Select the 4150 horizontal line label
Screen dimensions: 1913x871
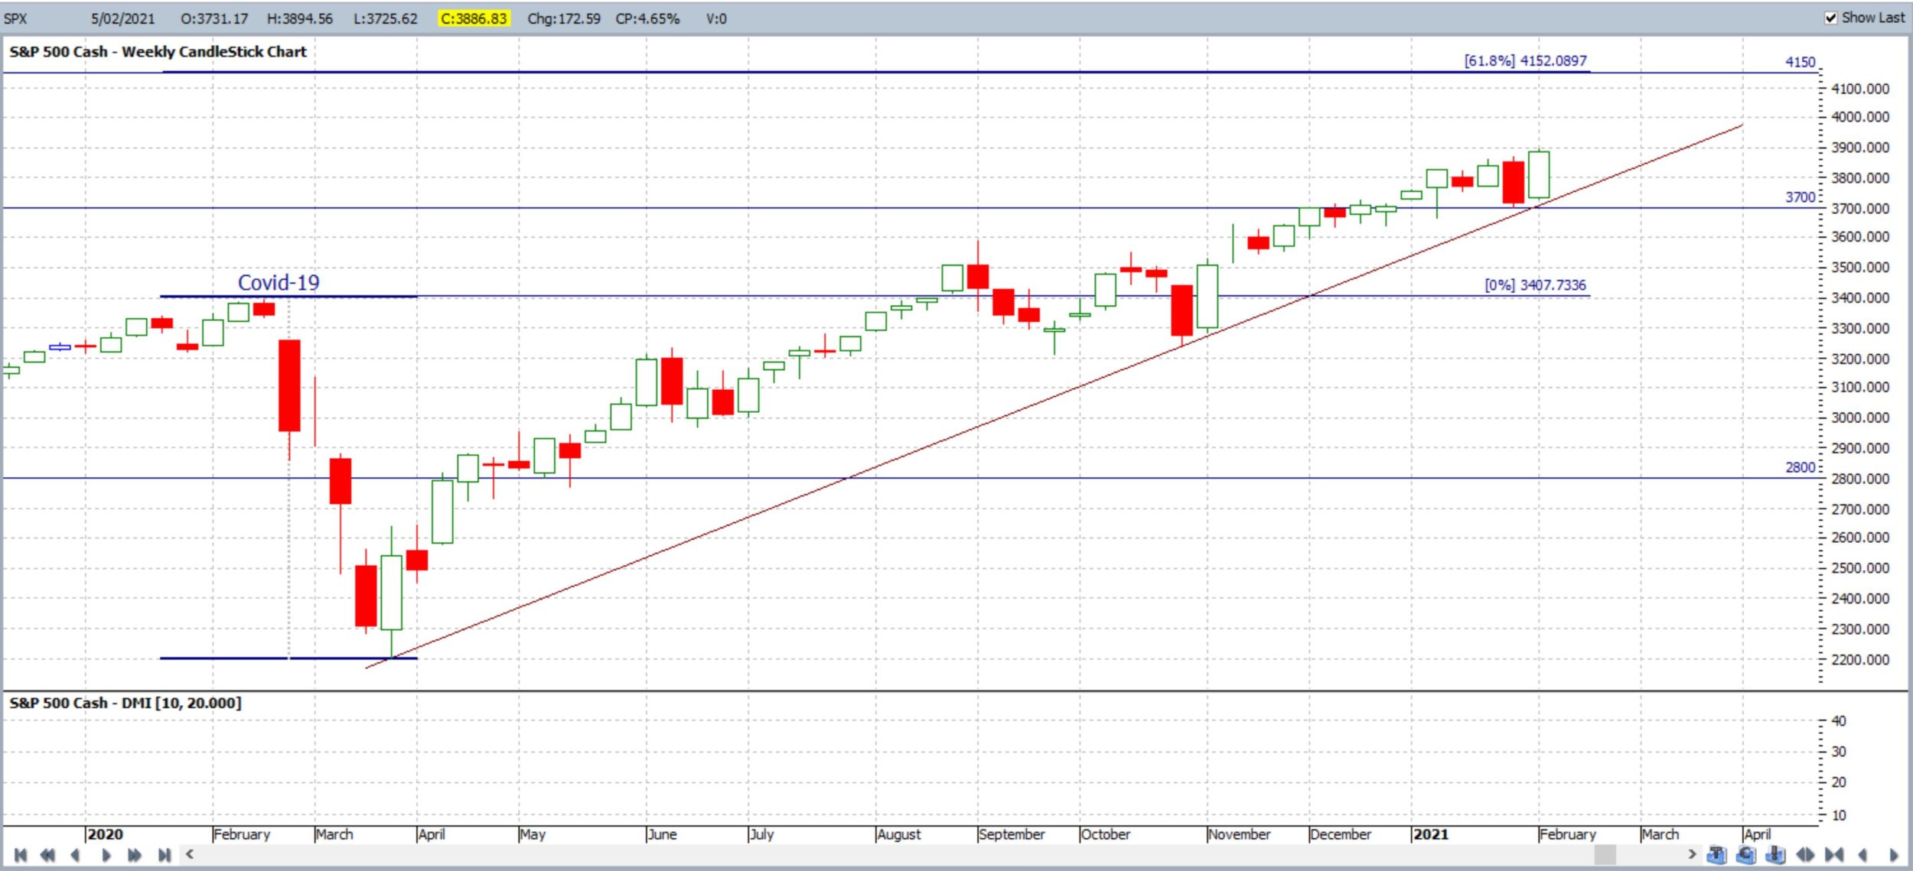1801,62
